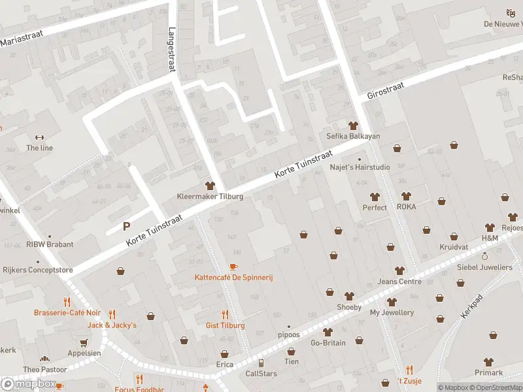Open the Gist Tilburg restaurant marker

[225, 314]
